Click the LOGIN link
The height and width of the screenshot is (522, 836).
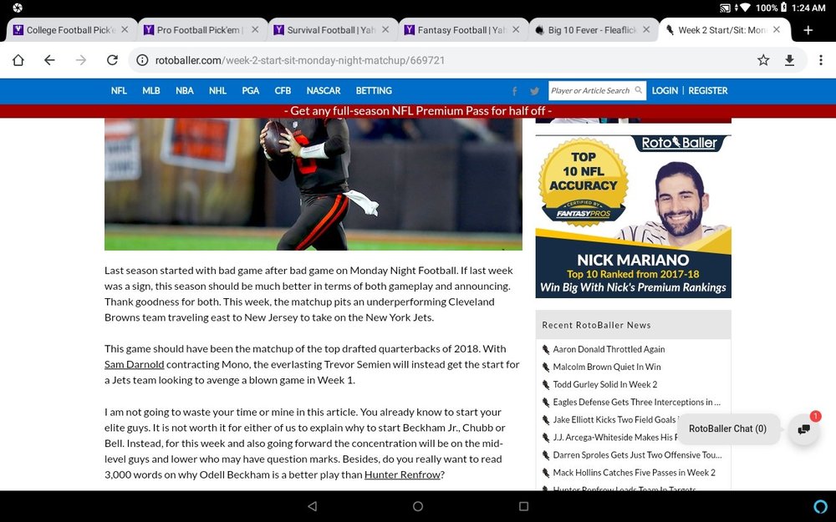pos(665,90)
